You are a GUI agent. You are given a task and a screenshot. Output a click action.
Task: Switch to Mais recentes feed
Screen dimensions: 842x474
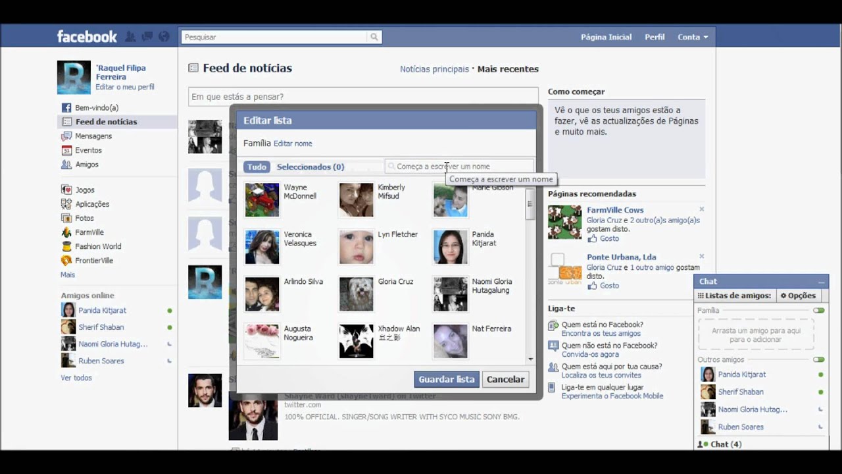coord(508,68)
